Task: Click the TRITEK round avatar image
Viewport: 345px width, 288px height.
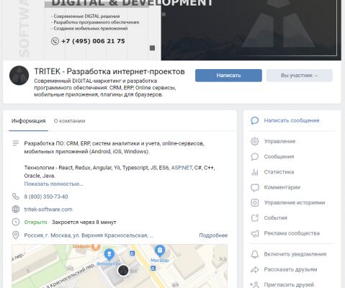Action: coord(19,76)
